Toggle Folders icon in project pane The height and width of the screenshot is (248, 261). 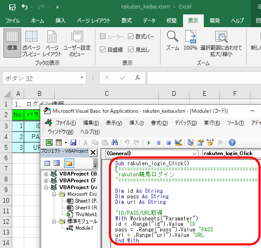point(69,163)
